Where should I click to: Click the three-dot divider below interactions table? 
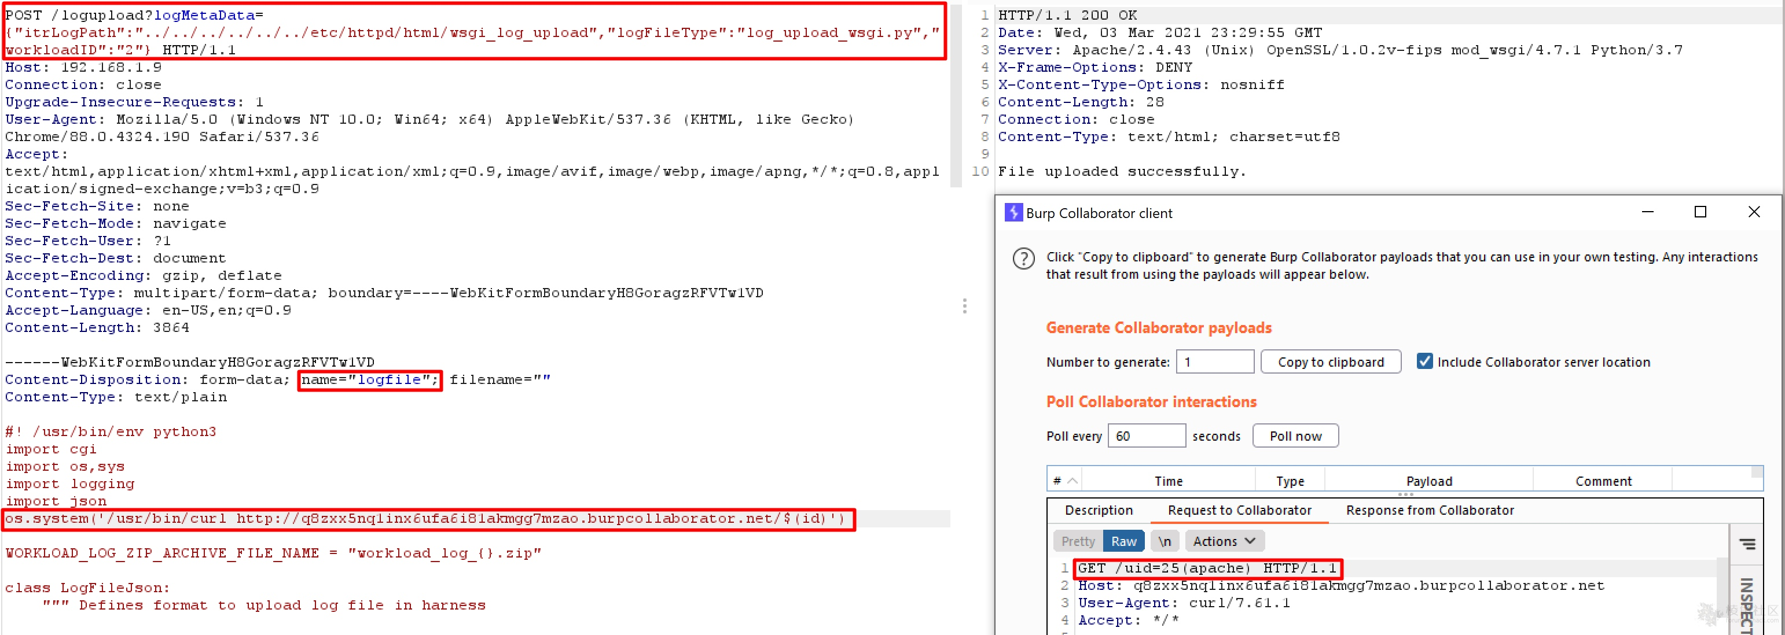click(x=1405, y=494)
